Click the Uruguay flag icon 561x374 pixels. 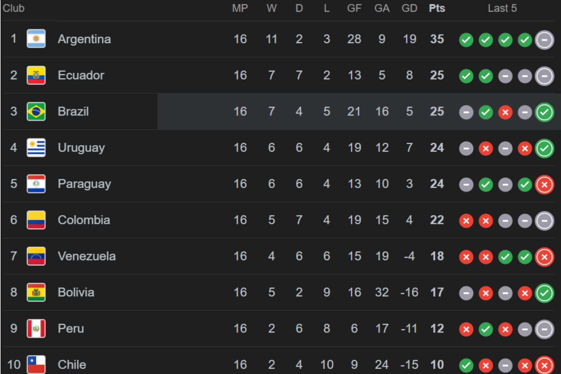36,148
